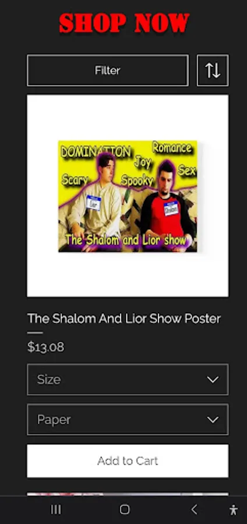Go back using the navigation arrow
Screen dimensions: 247x524
coord(194,509)
